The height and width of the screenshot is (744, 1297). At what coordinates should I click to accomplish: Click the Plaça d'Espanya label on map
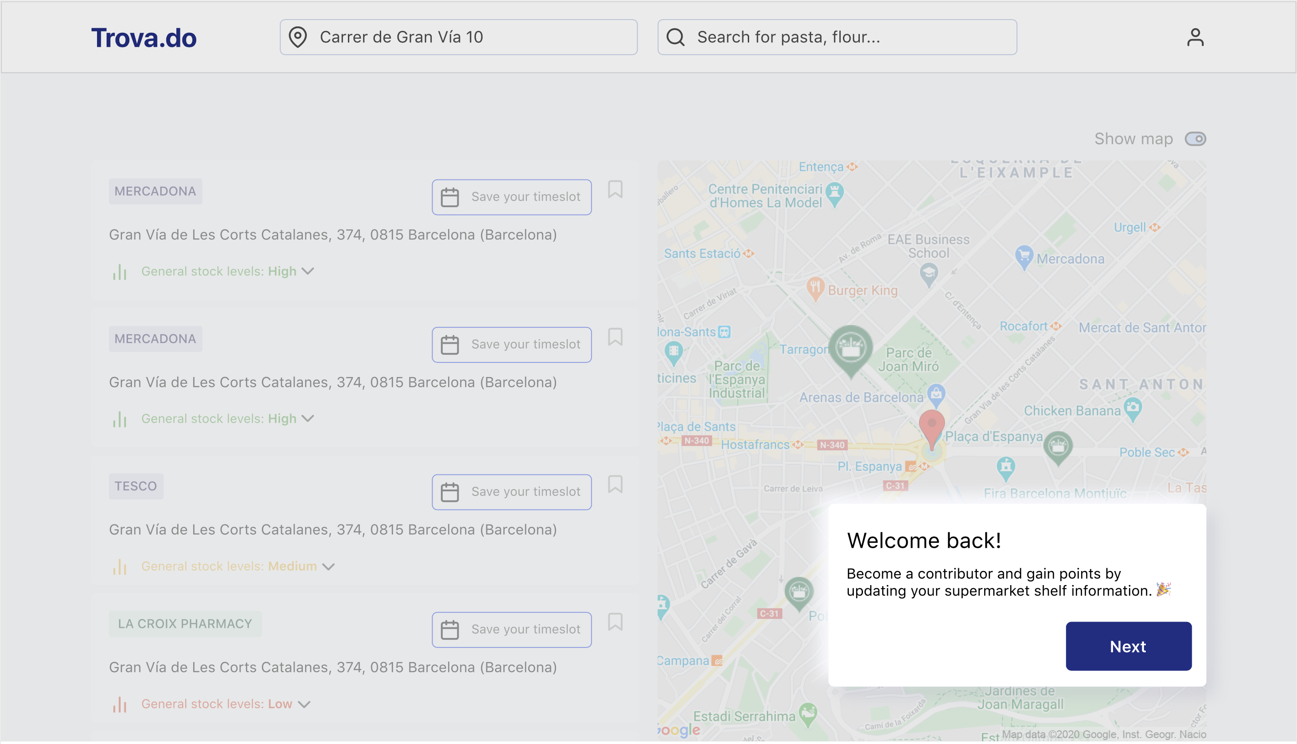[993, 436]
